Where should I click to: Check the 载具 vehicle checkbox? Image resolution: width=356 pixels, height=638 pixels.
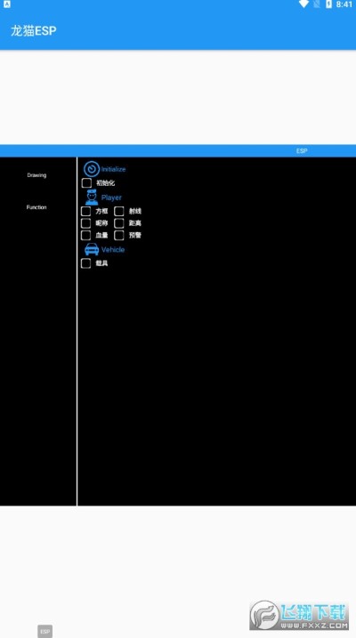(x=85, y=263)
